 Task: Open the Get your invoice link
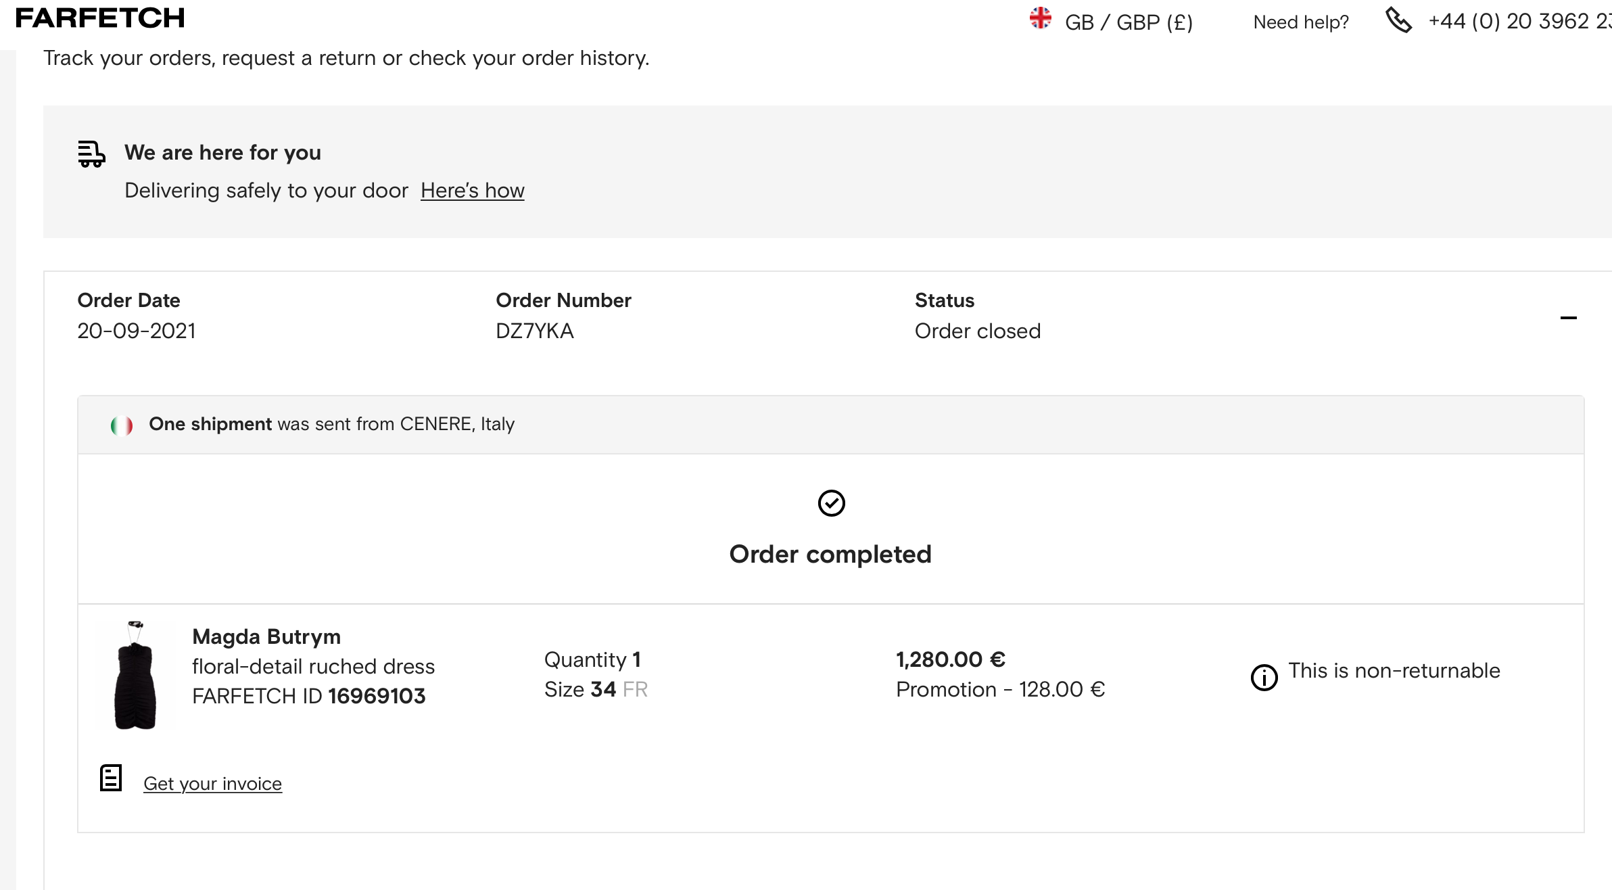click(212, 783)
